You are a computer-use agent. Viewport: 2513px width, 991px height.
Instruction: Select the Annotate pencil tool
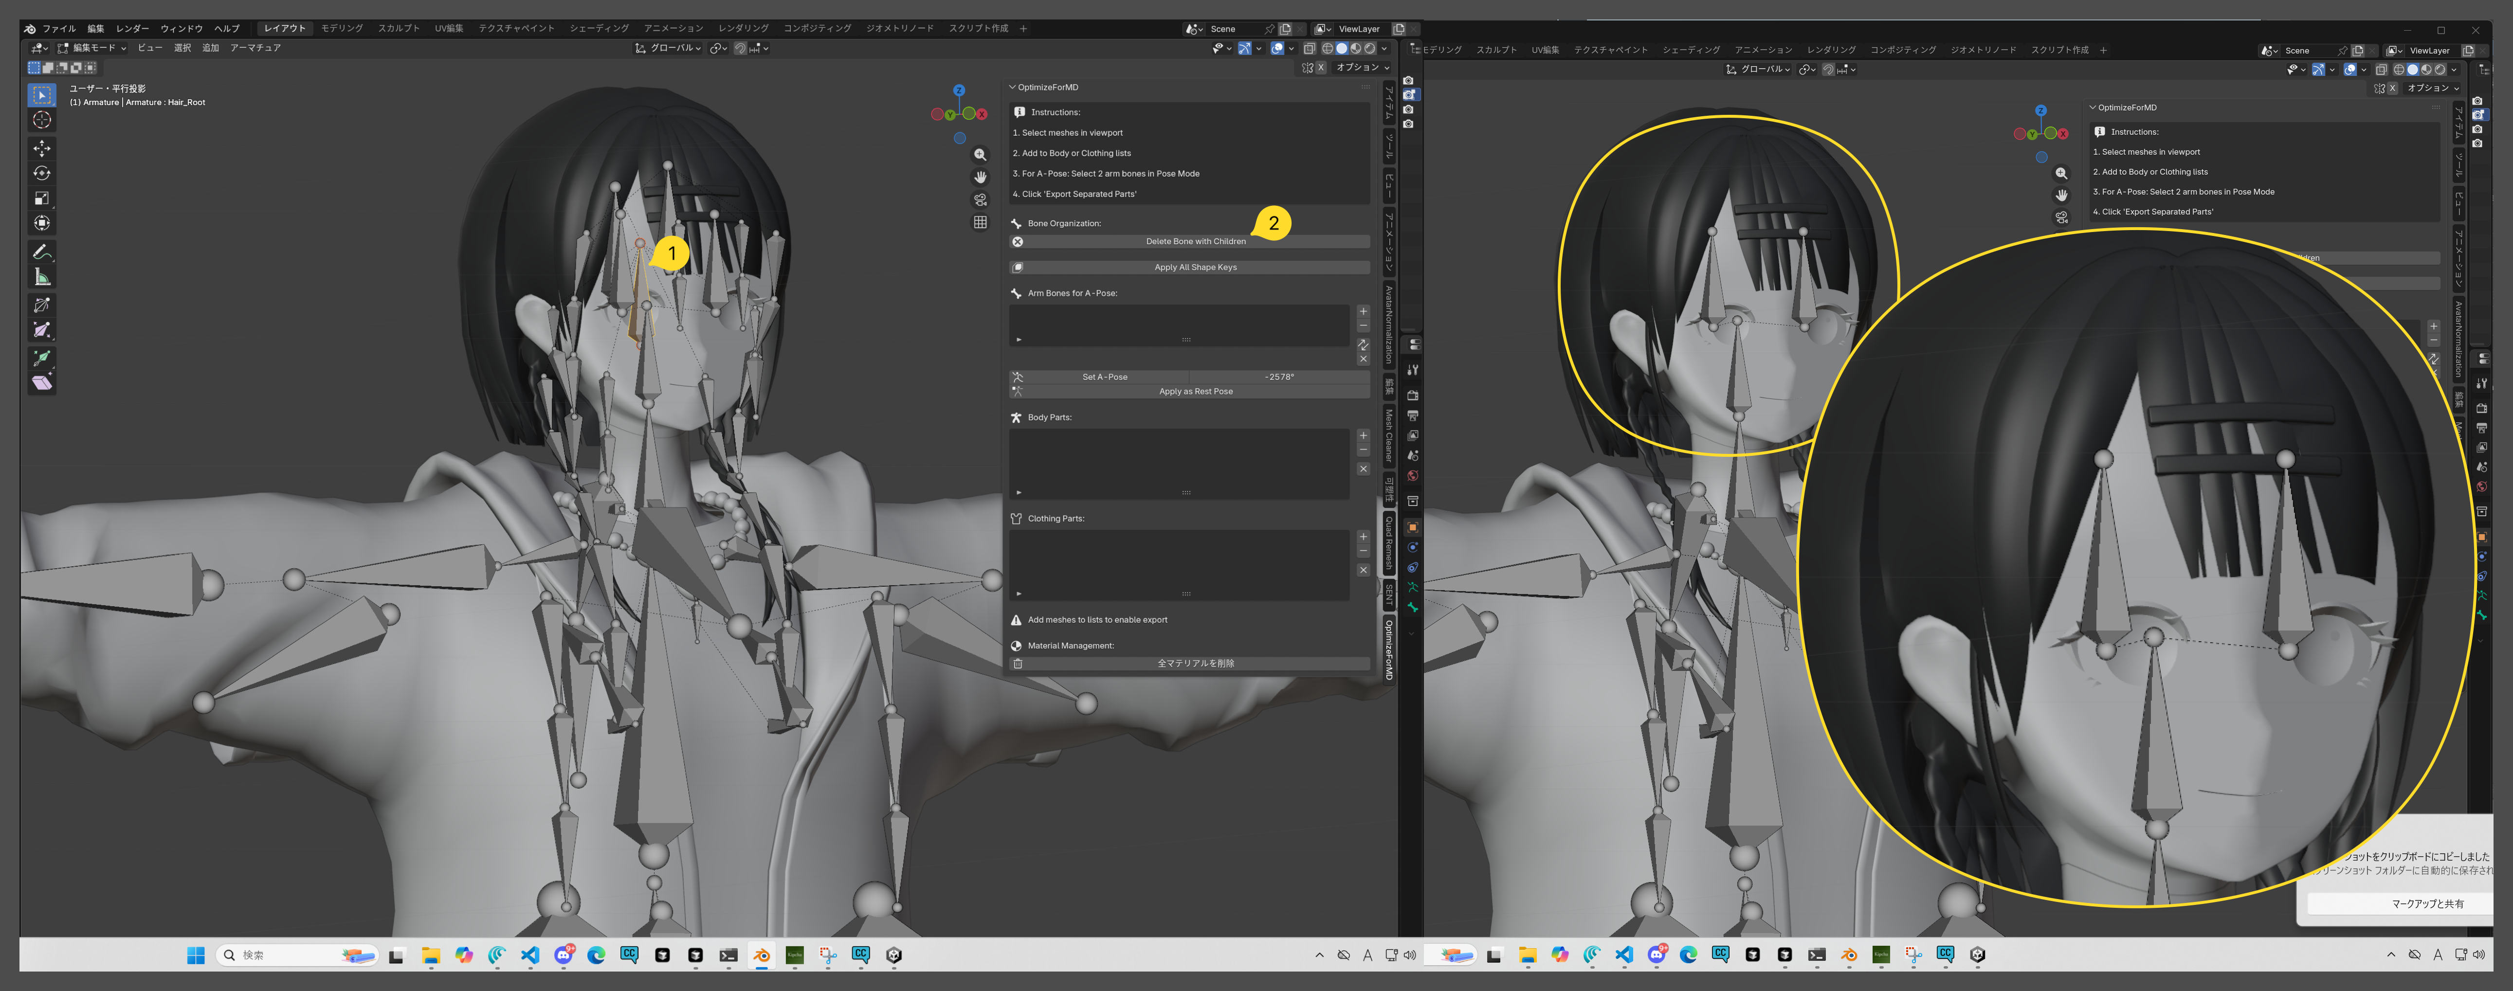click(x=42, y=252)
